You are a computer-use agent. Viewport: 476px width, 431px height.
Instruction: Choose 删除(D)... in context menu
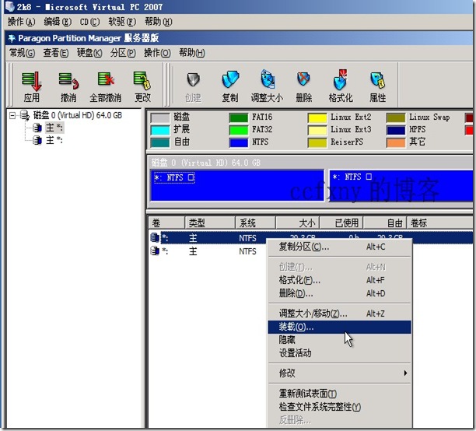point(339,293)
